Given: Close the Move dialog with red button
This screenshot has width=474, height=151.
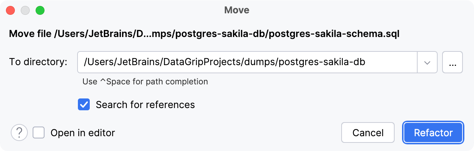Looking at the screenshot, I should coord(10,10).
